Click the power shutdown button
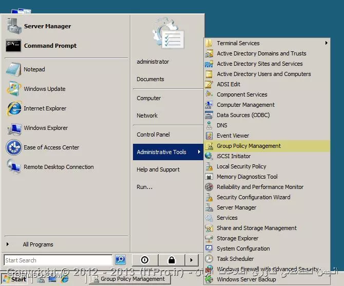The image size is (344, 286). [x=145, y=260]
